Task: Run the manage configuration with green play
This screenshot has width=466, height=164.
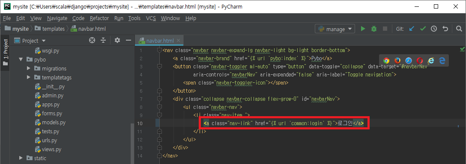Action: pos(363,29)
